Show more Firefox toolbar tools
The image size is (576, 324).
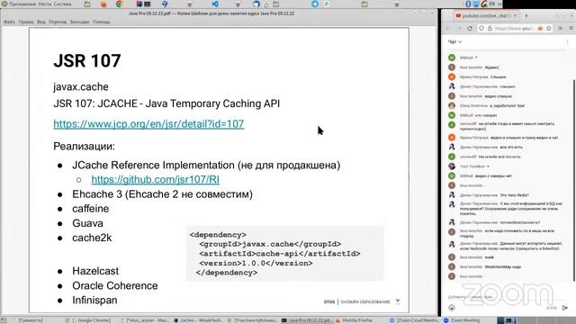(561, 28)
